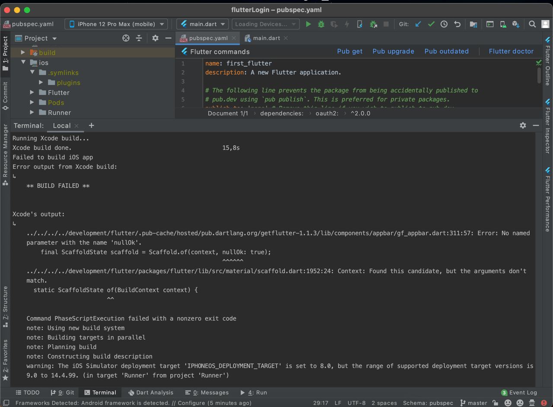This screenshot has width=553, height=407.
Task: Click the master branch in status bar
Action: click(474, 403)
